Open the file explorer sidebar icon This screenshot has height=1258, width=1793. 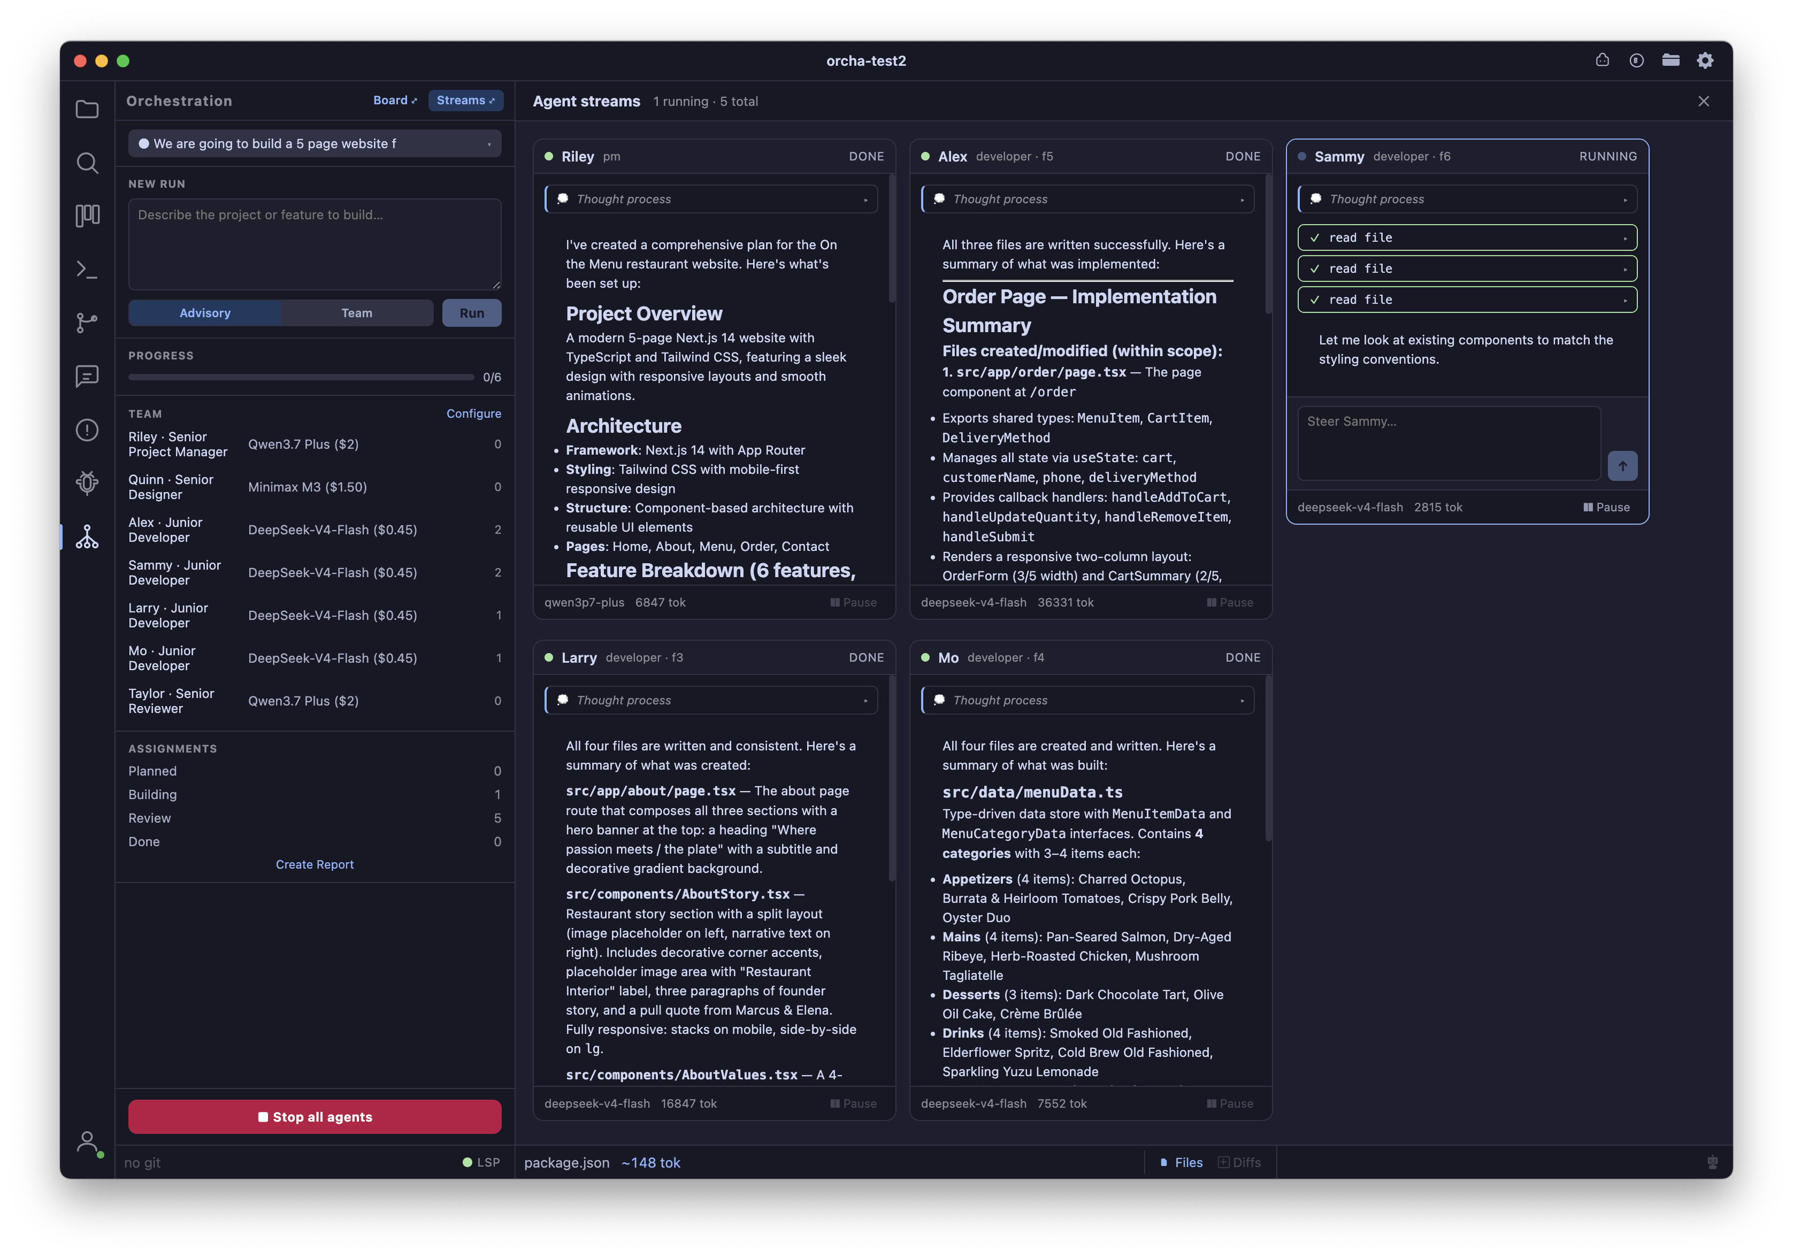(87, 109)
